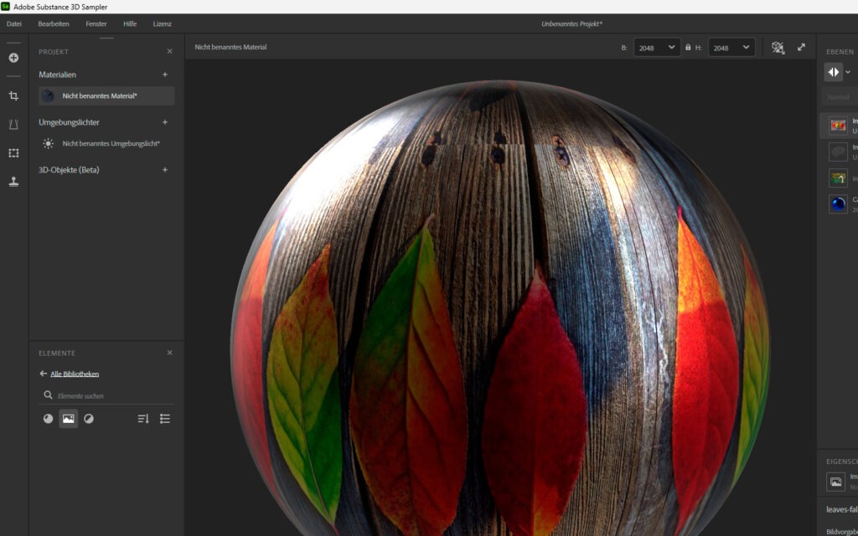Select the Clone stamp tool

coord(13,182)
